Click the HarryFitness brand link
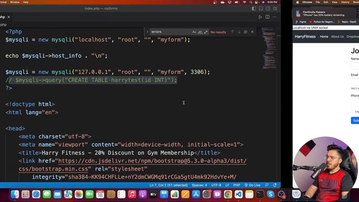The height and width of the screenshot is (202, 359). (305, 36)
